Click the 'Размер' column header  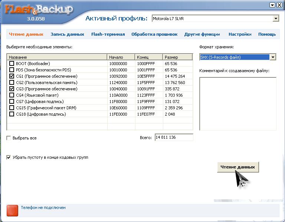click(178, 57)
